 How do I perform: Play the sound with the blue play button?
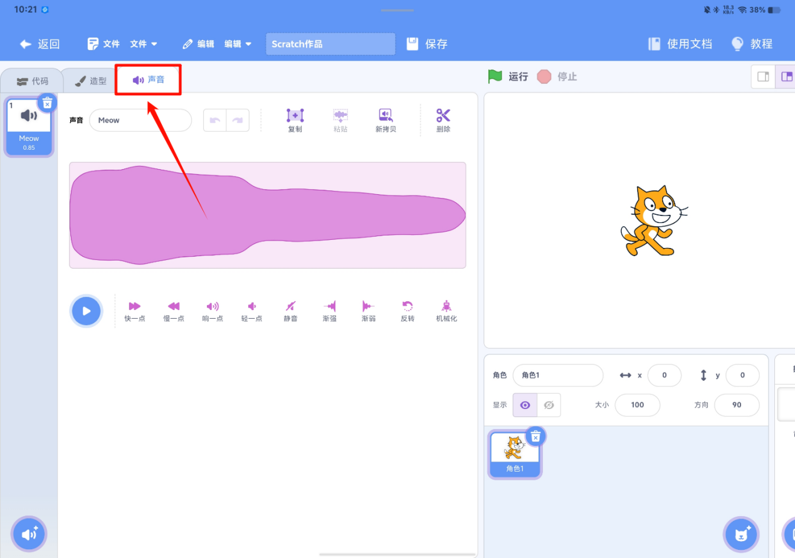pos(86,311)
